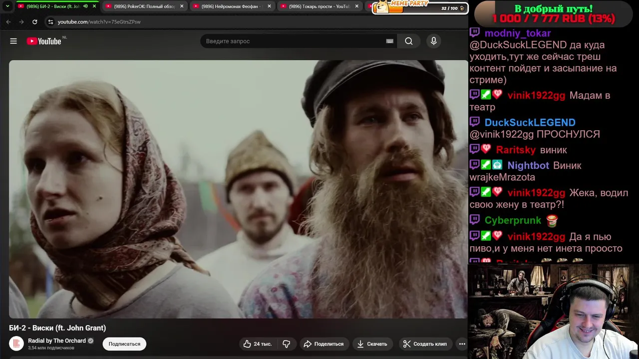Open the YouTube hamburger guide menu
The width and height of the screenshot is (639, 359).
(x=13, y=41)
